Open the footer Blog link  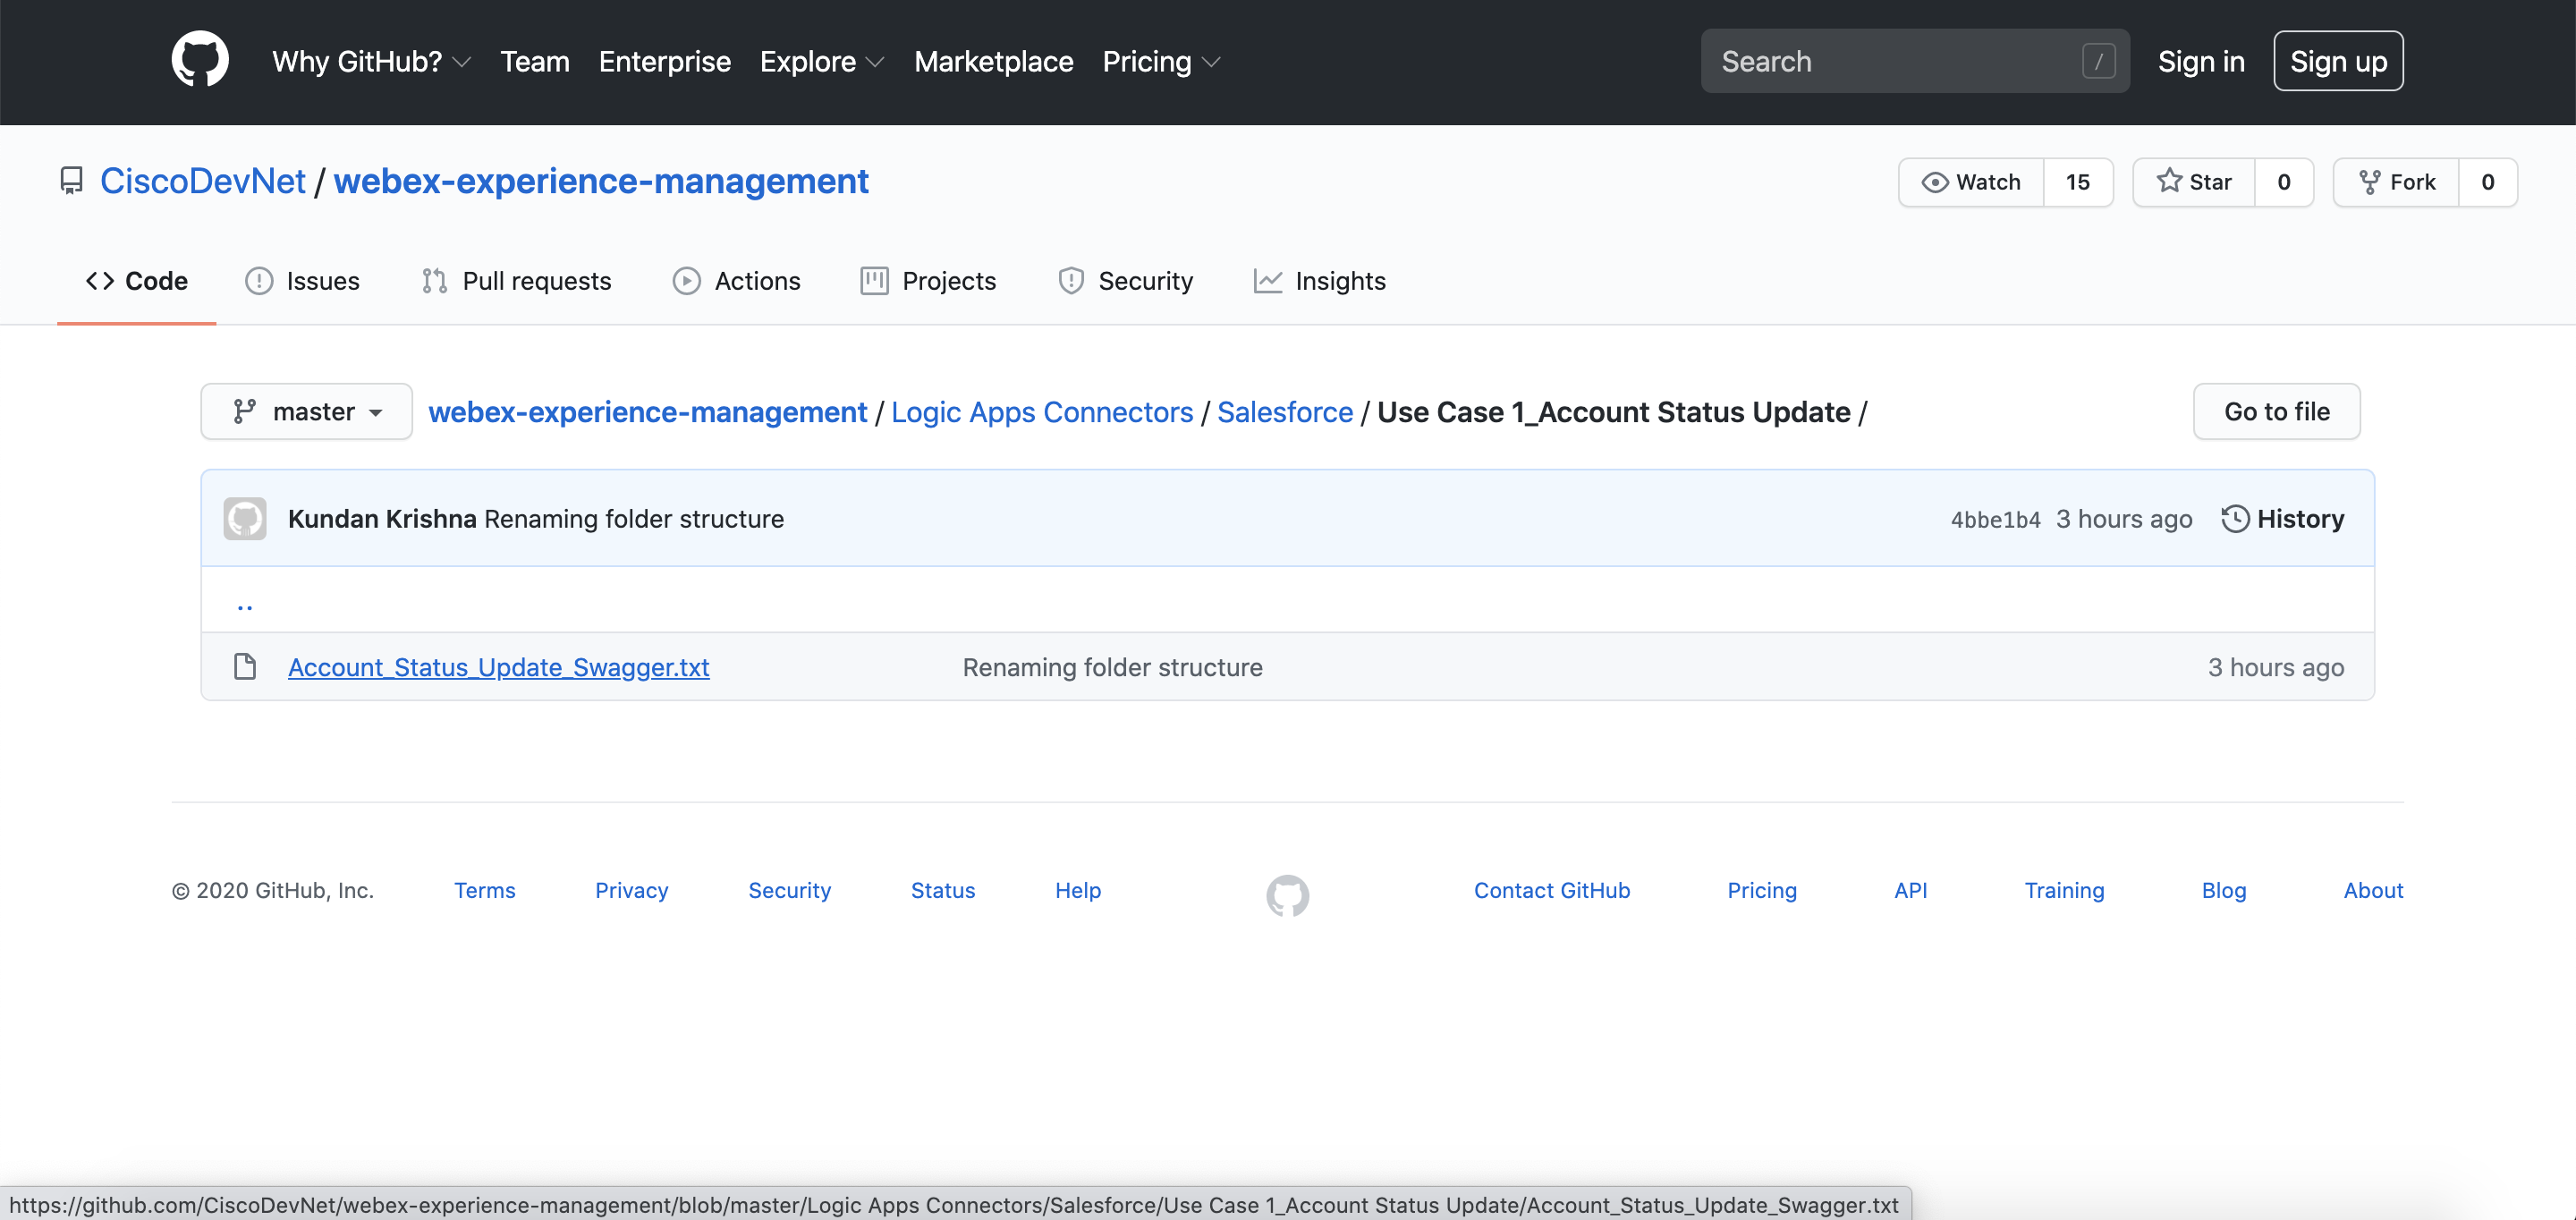2224,890
